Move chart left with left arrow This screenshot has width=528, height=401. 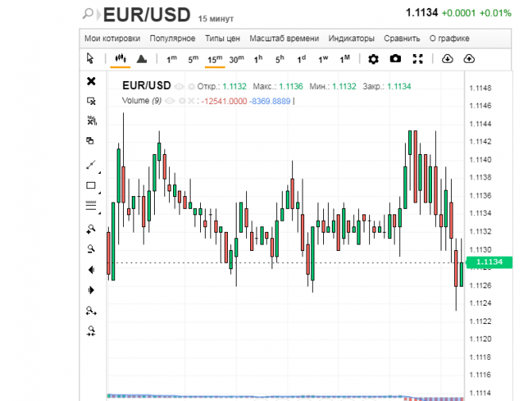pyautogui.click(x=91, y=270)
